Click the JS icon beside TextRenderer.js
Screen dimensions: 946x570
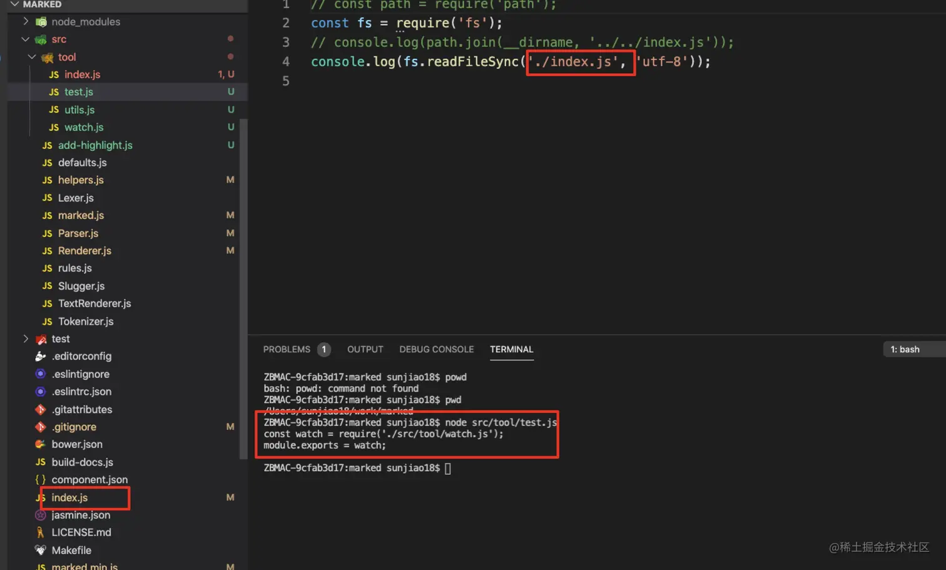tap(48, 304)
